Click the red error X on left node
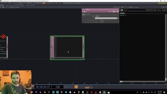 tap(3, 37)
